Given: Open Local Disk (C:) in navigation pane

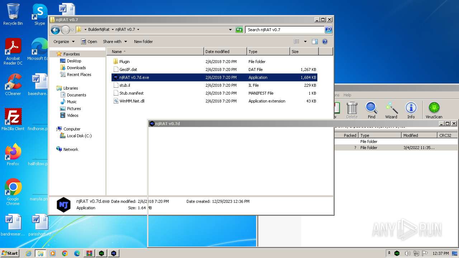Looking at the screenshot, I should point(79,136).
